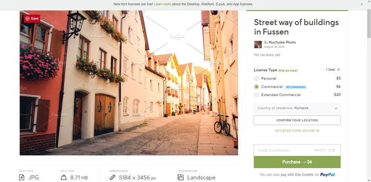Image resolution: width=371 pixels, height=182 pixels.
Task: Click the Confirm Your Location button
Action: click(x=297, y=120)
